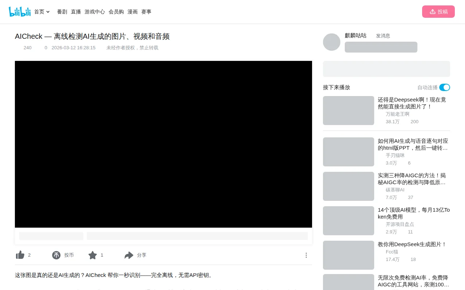Share the video with arrow icon
This screenshot has height=290, width=465.
tap(129, 255)
